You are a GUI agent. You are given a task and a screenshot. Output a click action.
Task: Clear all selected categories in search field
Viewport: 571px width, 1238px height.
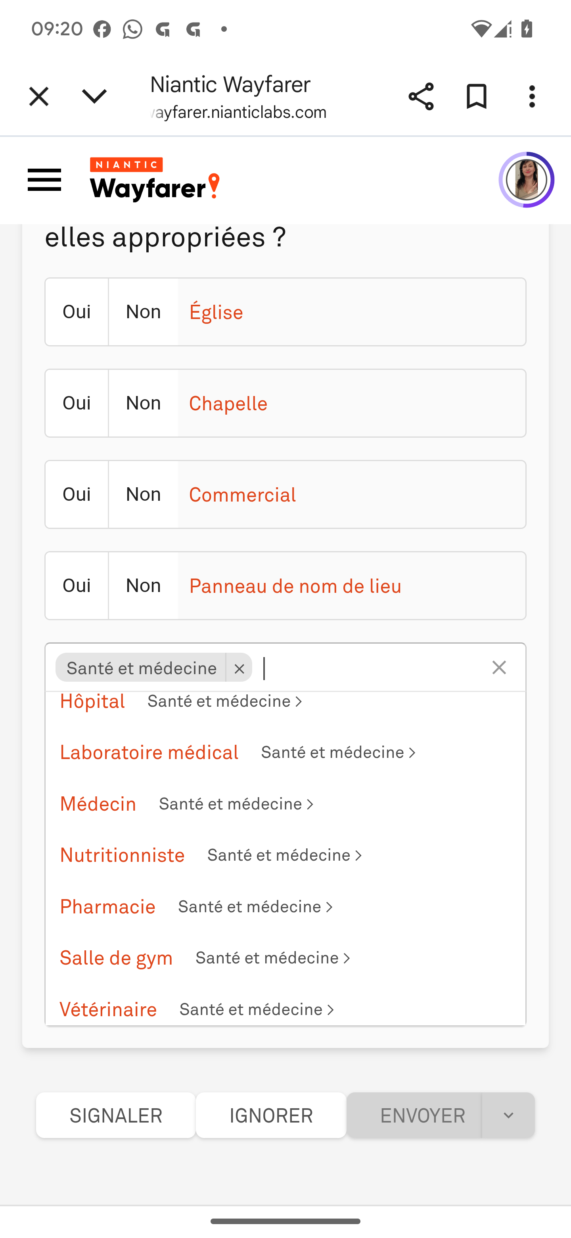point(499,667)
